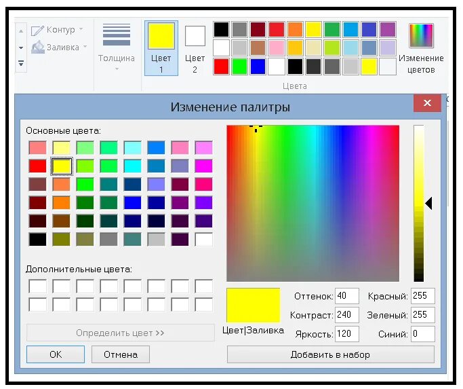Click brightness slider triangle handle

(x=428, y=204)
